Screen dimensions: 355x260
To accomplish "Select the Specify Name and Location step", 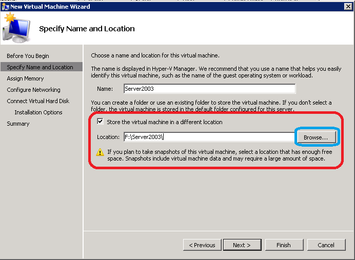I will [x=40, y=67].
